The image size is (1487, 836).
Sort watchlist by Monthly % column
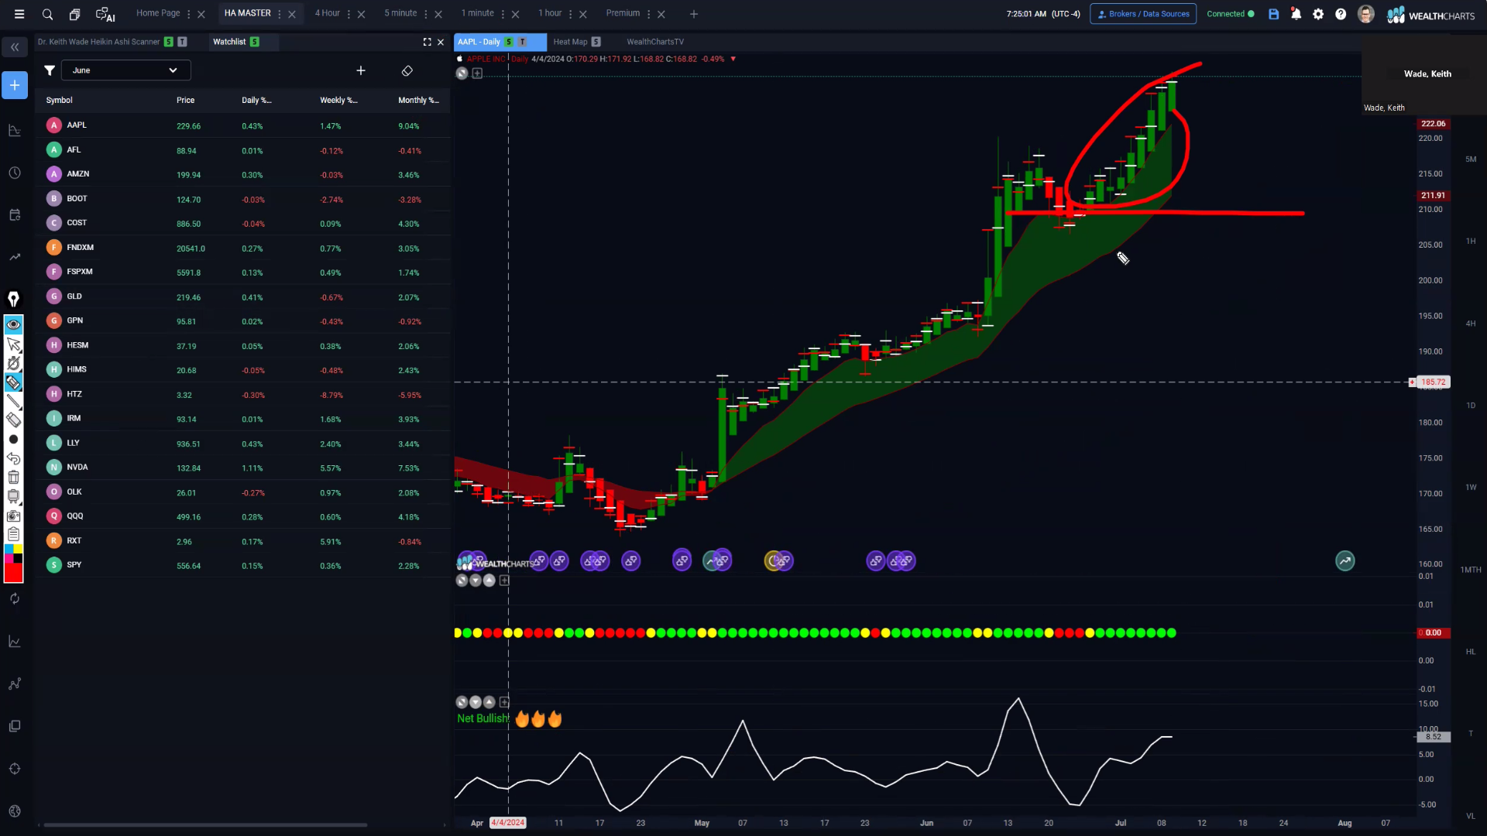418,100
